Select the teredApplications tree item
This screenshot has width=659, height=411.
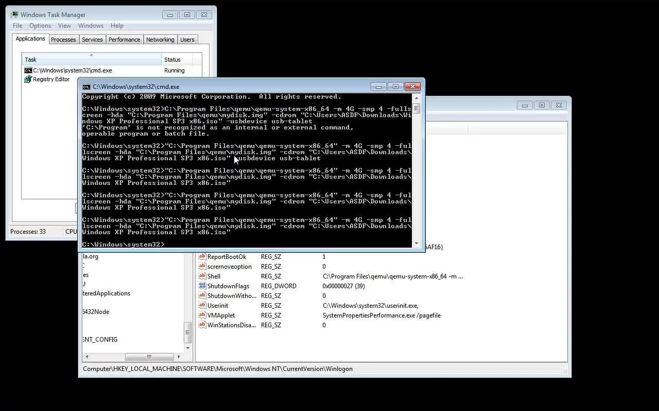pos(107,293)
